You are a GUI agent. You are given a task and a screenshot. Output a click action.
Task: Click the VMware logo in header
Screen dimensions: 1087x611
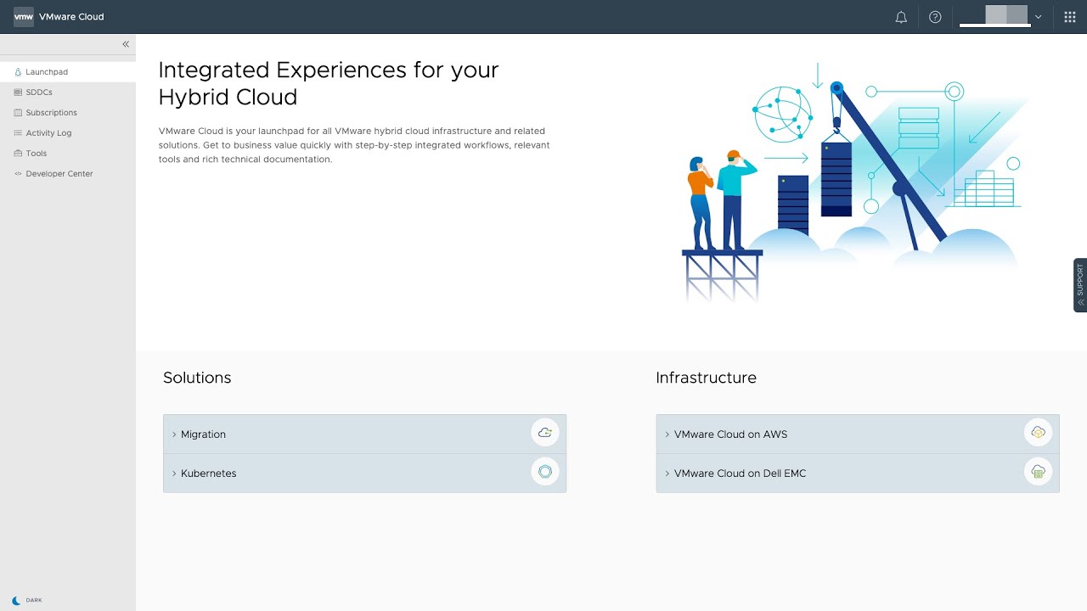(24, 17)
